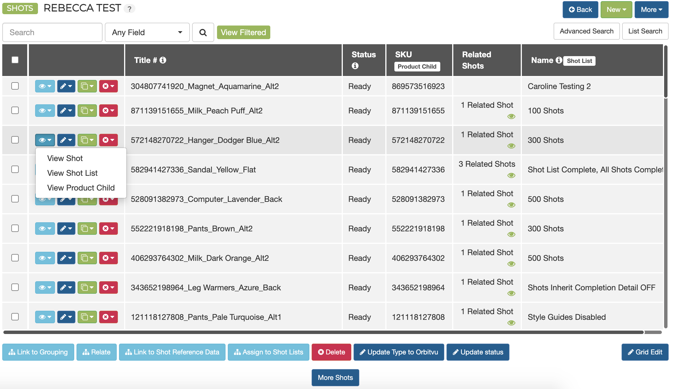Screen dimensions: 676x389
Task: Expand the More dropdown menu
Action: [x=651, y=10]
